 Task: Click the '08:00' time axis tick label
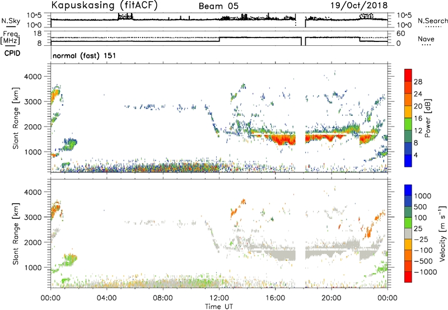coord(163,298)
